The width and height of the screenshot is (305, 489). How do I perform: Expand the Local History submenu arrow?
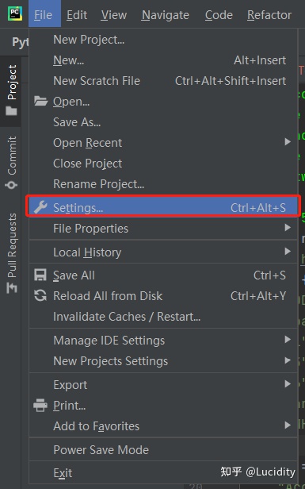click(288, 252)
